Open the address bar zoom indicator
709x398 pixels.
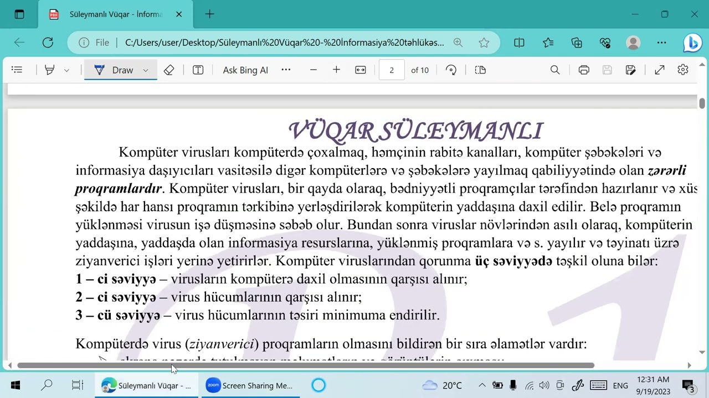coord(458,43)
